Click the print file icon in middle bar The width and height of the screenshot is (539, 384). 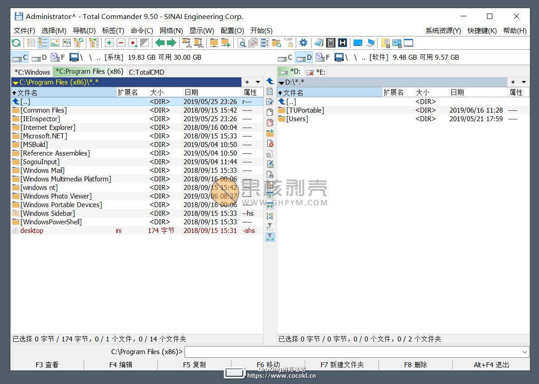coord(270,175)
